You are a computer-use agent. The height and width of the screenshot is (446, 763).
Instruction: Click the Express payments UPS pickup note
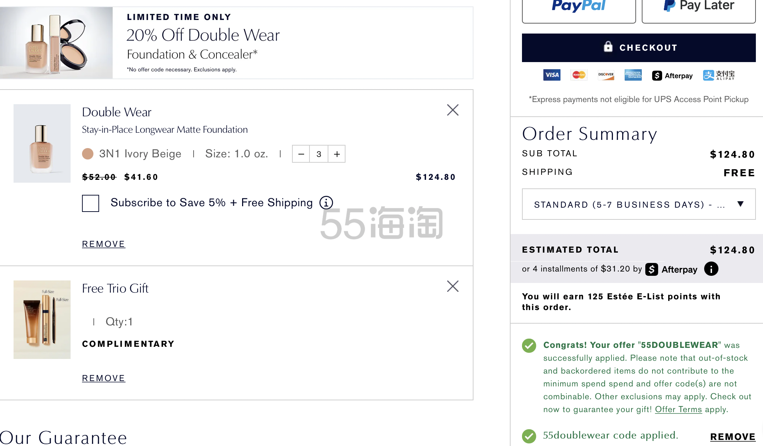[x=639, y=99]
